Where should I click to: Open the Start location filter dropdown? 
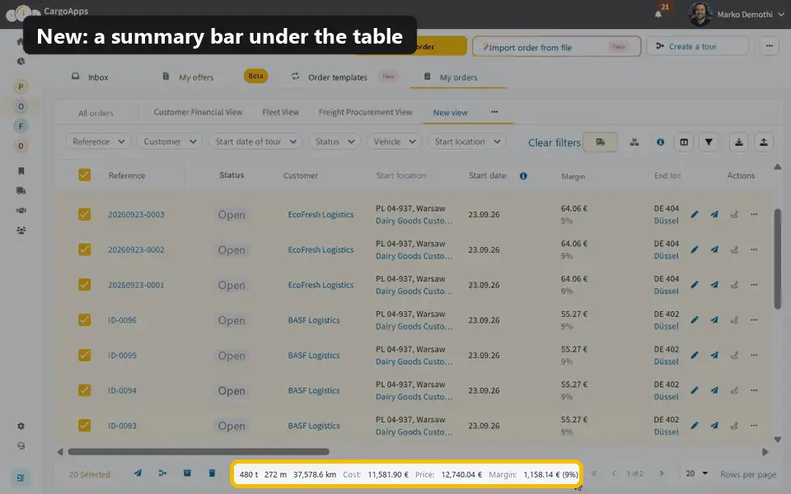[x=466, y=142]
